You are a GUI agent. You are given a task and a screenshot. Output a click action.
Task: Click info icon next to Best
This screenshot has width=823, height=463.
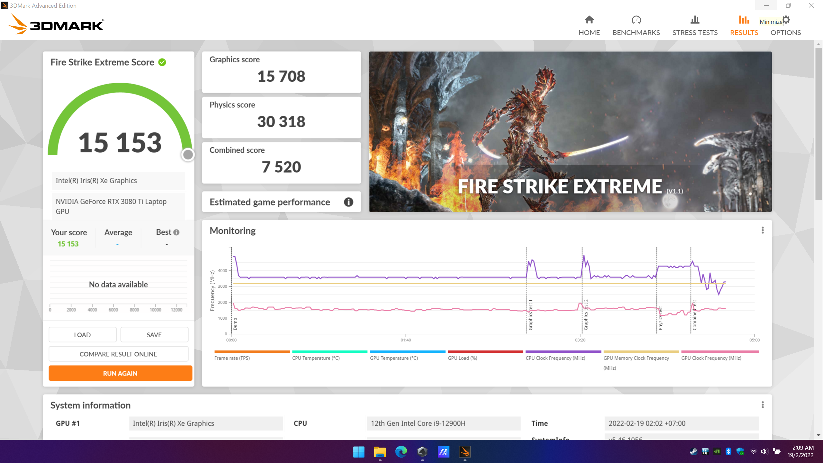tap(176, 232)
